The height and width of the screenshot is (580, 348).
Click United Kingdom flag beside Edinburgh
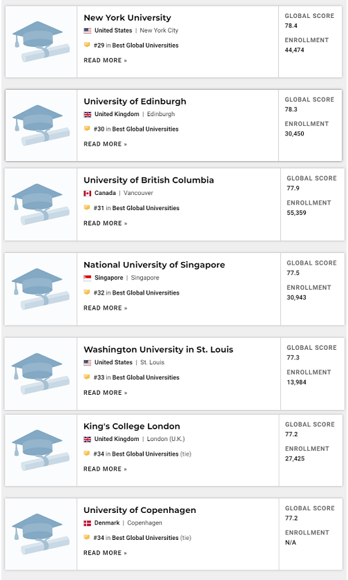87,114
